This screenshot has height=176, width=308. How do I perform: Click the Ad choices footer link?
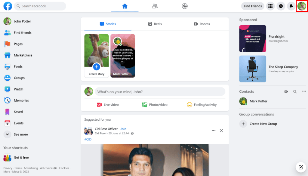[x=48, y=168]
